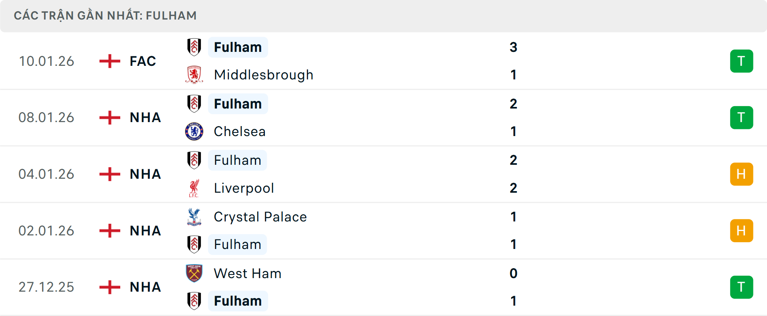The image size is (767, 316).
Task: Click the West Ham crossed hammers badge
Action: pyautogui.click(x=194, y=274)
